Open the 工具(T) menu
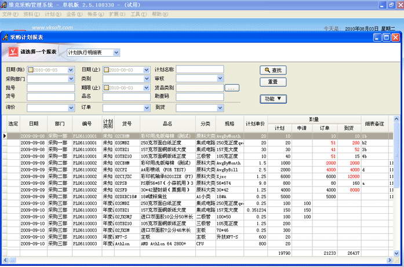 139,14
